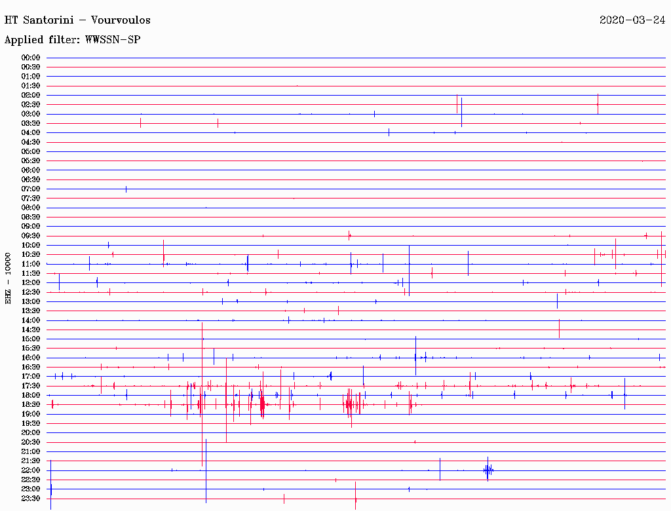The image size is (671, 511).
Task: Select the 20:00 time label
Action: tap(31, 432)
